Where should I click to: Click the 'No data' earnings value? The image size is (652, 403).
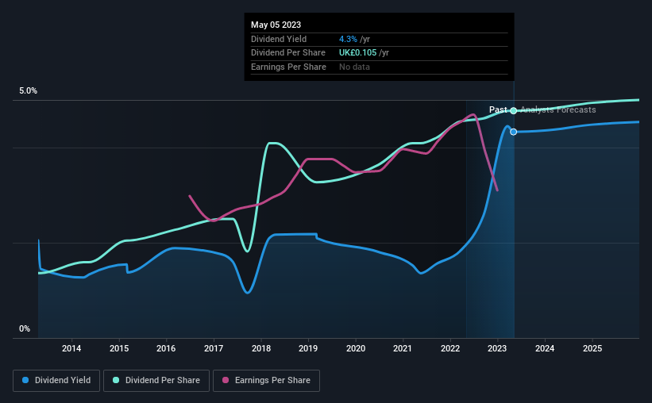click(354, 67)
